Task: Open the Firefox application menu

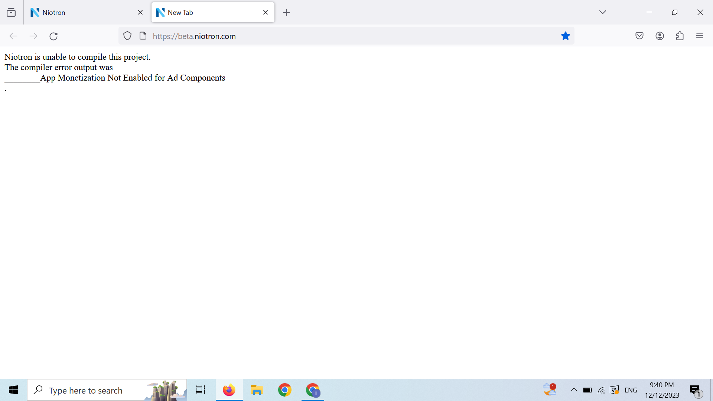Action: click(700, 36)
